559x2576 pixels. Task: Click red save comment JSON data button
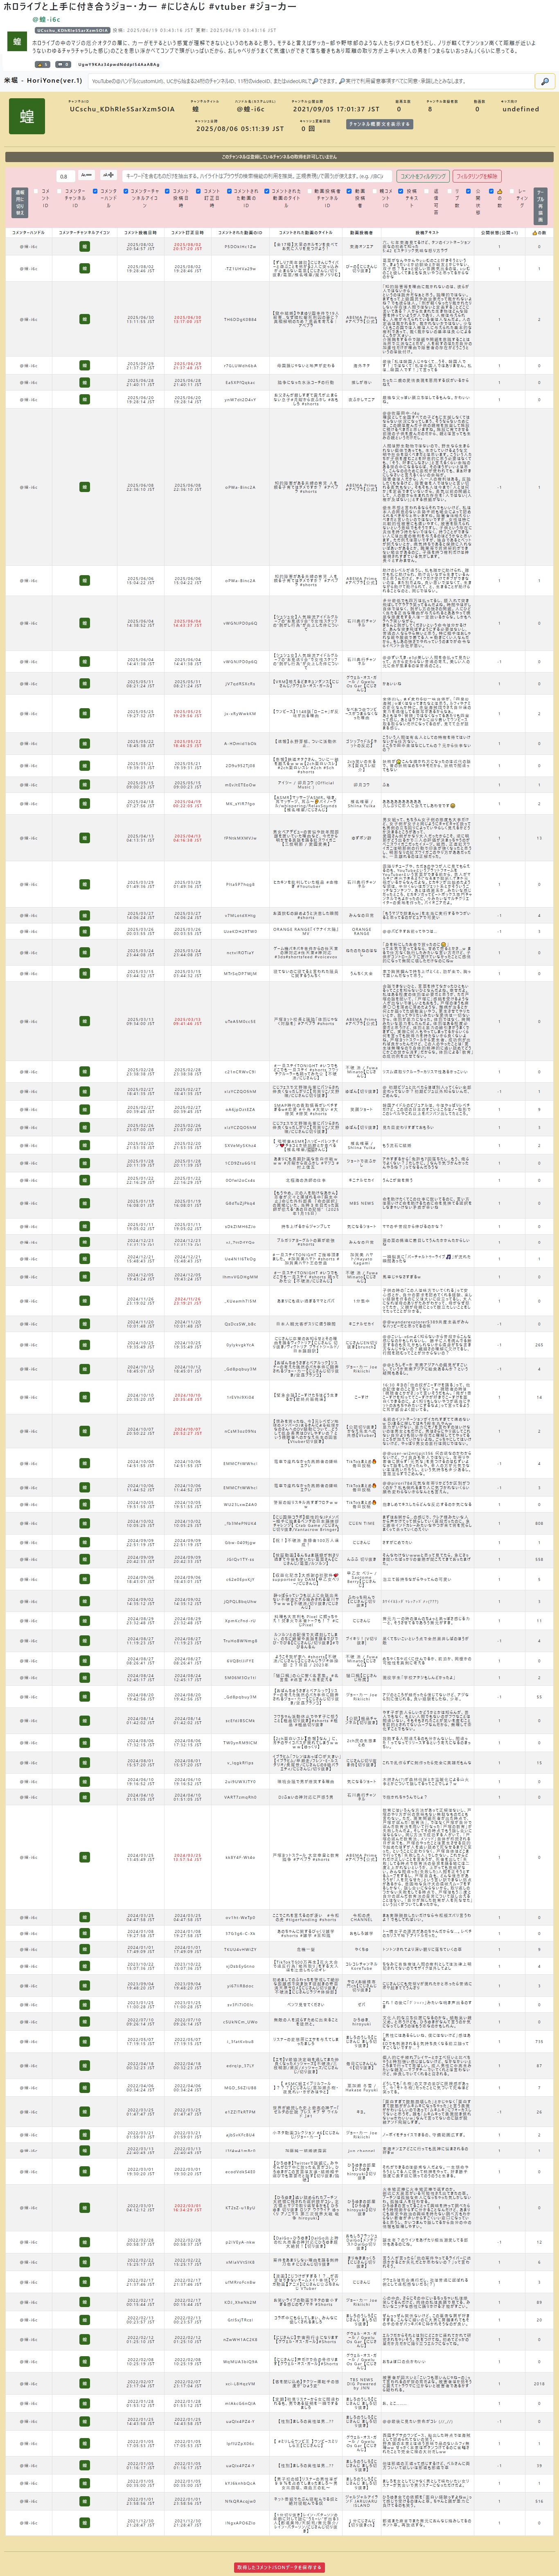click(x=279, y=2567)
